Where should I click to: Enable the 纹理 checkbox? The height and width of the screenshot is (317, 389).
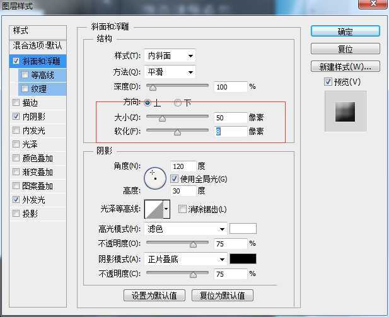click(x=25, y=89)
